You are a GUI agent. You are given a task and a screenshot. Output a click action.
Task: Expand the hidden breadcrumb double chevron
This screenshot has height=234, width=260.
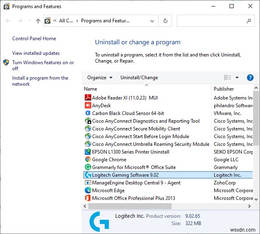[55, 21]
